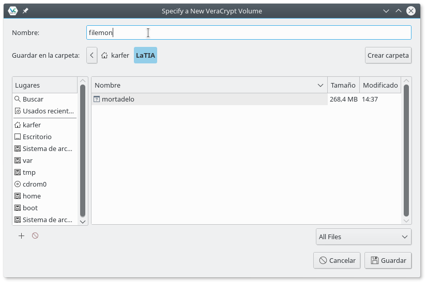Click the remove bookmark icon

pyautogui.click(x=35, y=236)
